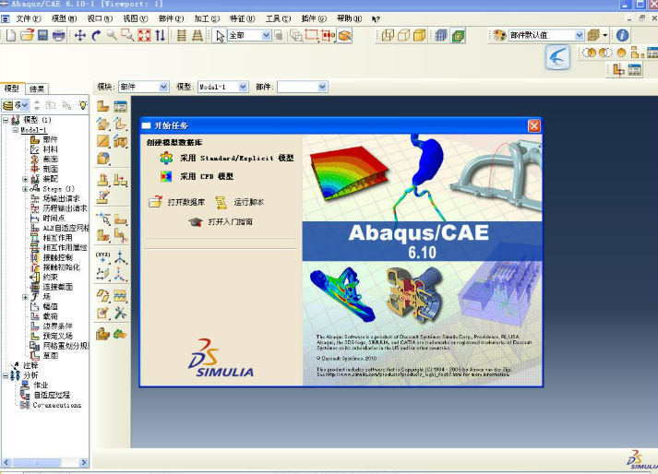
Task: Click the Create Datum Point toolbox icon
Action: point(103,255)
